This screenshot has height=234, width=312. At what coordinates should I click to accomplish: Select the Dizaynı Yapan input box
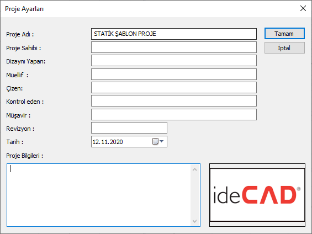point(174,61)
